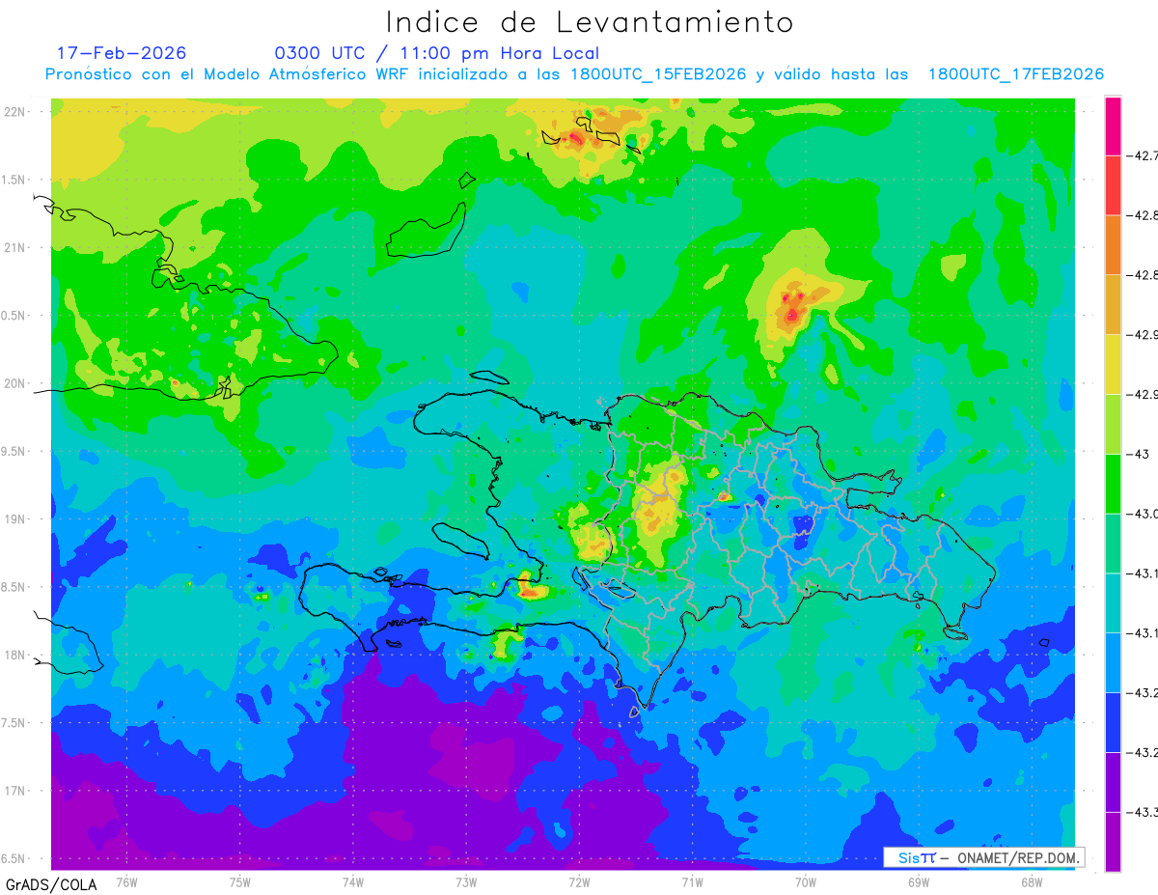Viewport: 1158px width, 895px height.
Task: Click longitude label '75W'
Action: (240, 882)
